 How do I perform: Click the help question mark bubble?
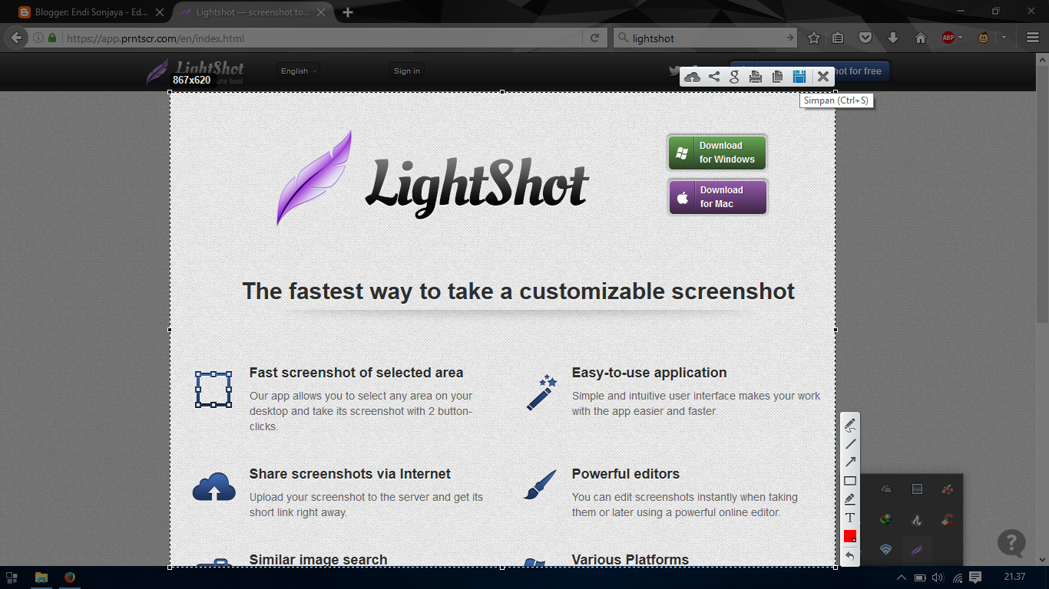click(x=1011, y=543)
